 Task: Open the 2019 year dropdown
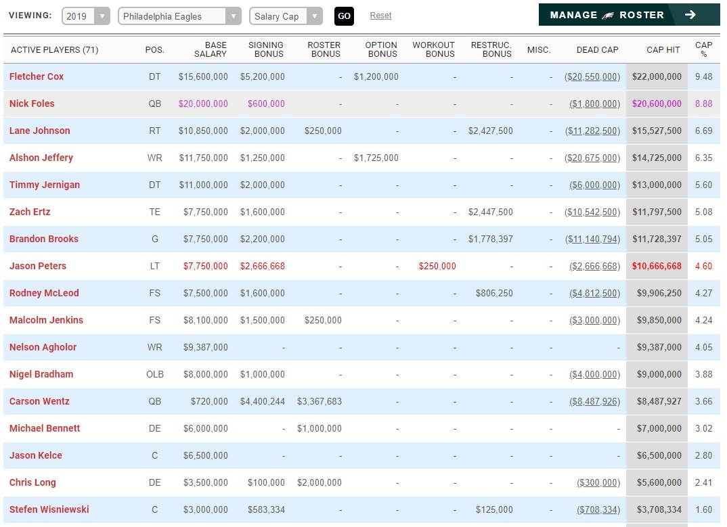point(86,16)
